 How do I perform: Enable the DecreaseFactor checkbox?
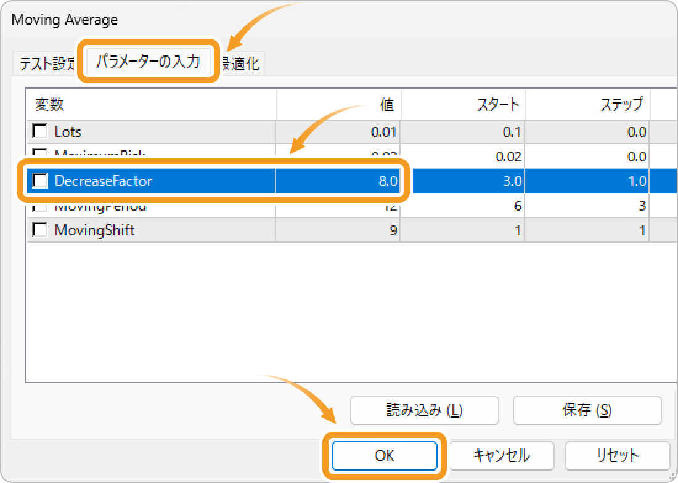(40, 180)
